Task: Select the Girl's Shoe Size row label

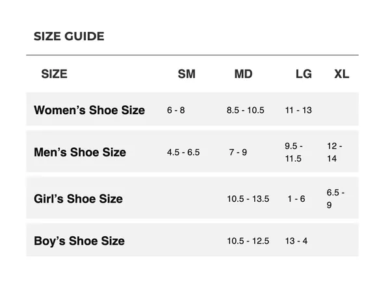Action: tap(79, 199)
